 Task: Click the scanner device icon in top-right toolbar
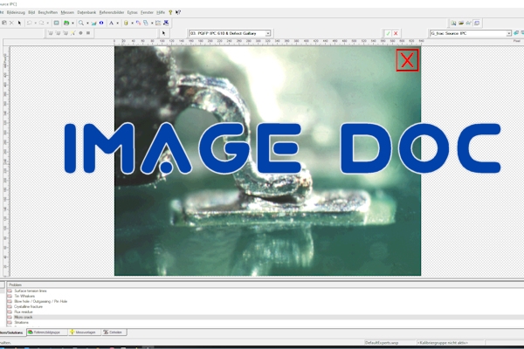tap(468, 23)
